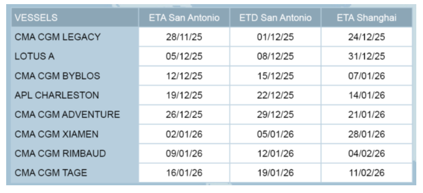This screenshot has height=193, width=423.
Task: Select the 22/12/25 ETD San Antonio cell
Action: (x=275, y=95)
